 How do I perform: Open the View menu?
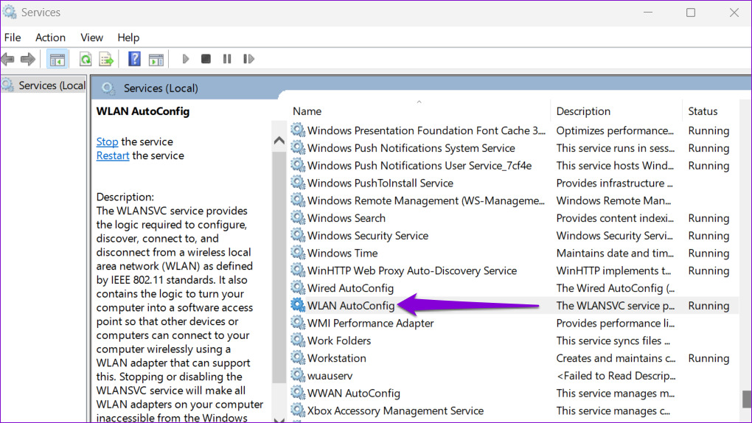[x=91, y=38]
